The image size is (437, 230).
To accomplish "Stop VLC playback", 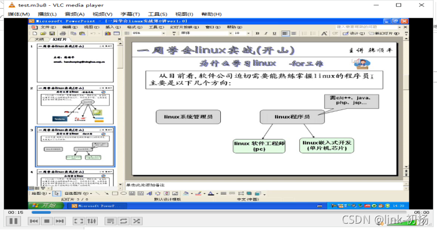I will click(47, 221).
